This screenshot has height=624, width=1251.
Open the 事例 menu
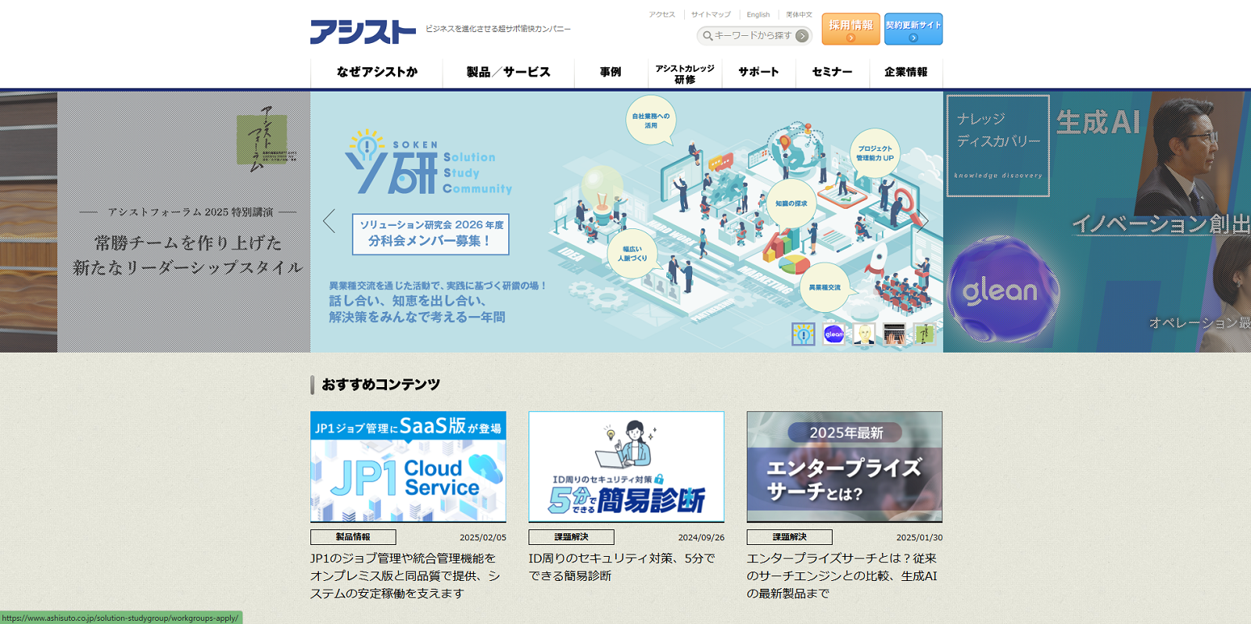click(x=611, y=72)
